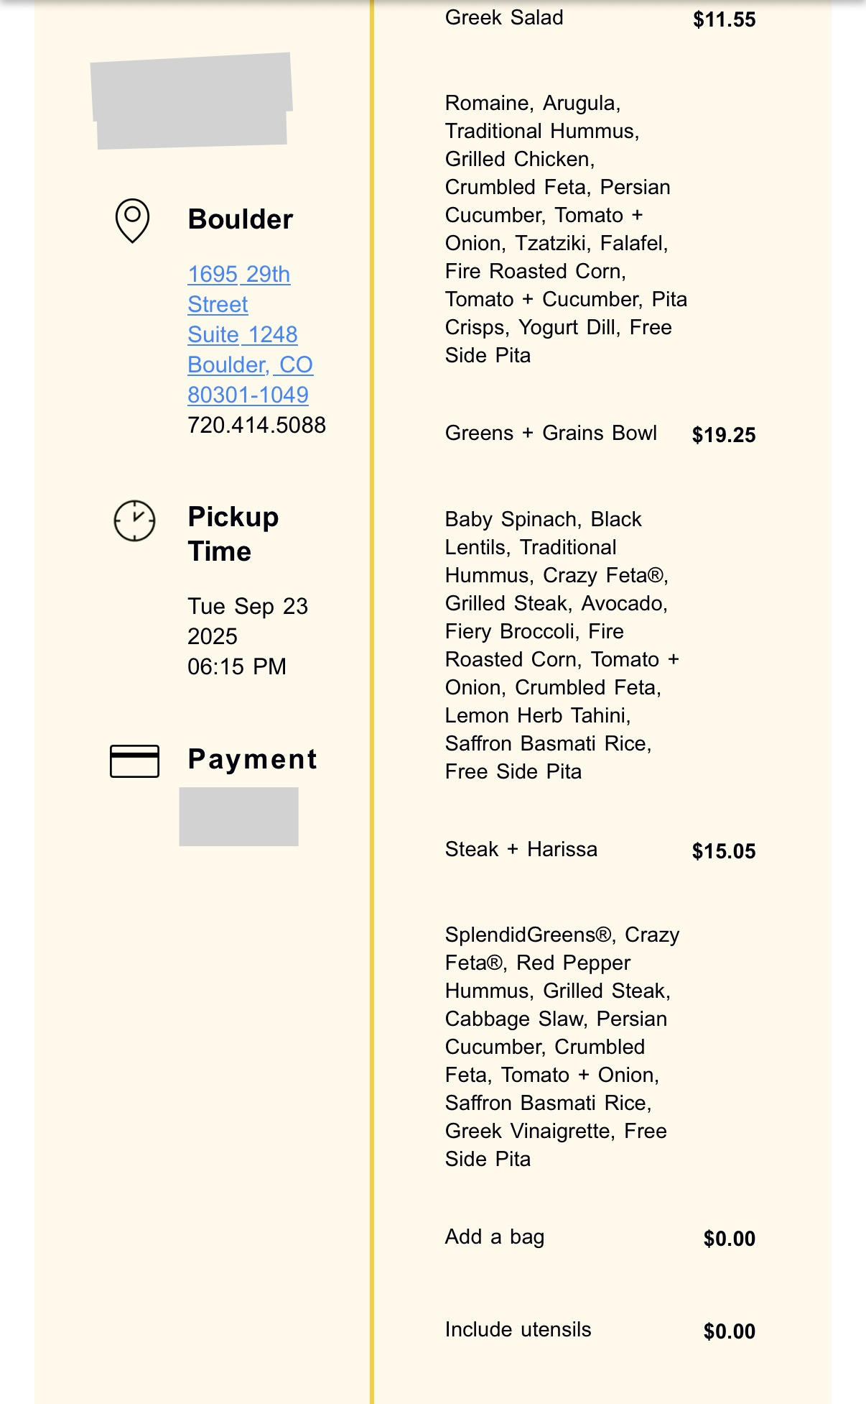Click the greyed-out logo at top left
Image resolution: width=866 pixels, height=1404 pixels.
coord(192,101)
